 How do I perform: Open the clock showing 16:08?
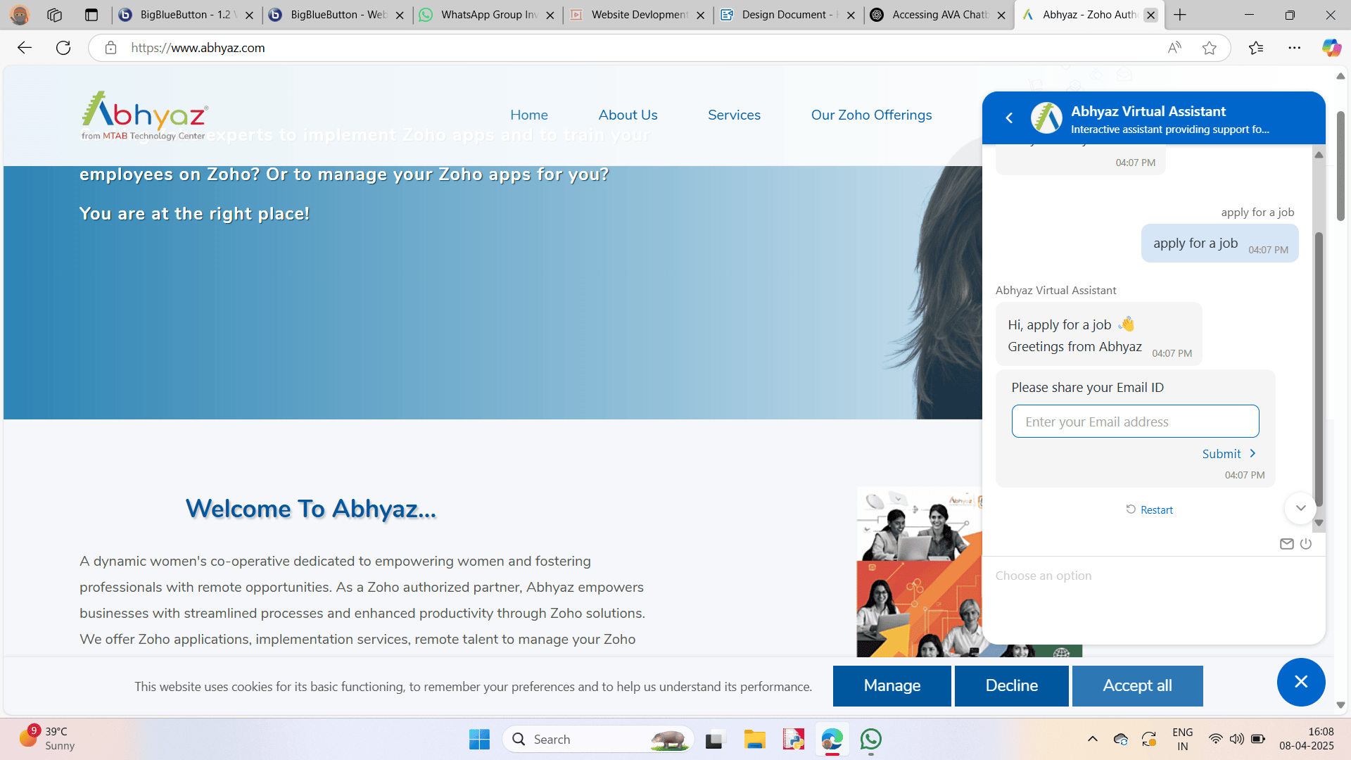point(1307,739)
